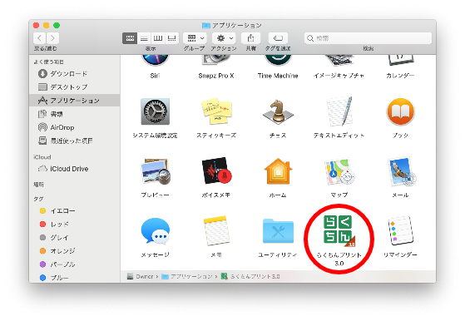Choose the イエロー yellow tag
The height and width of the screenshot is (321, 465).
click(75, 210)
